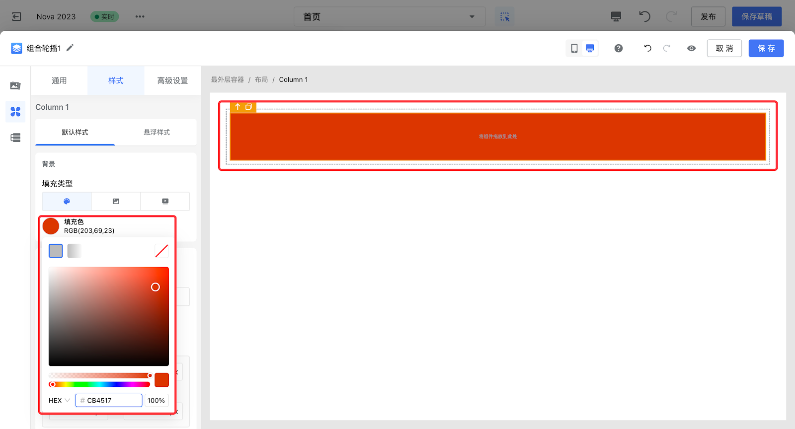Select image fill type option

click(x=116, y=201)
